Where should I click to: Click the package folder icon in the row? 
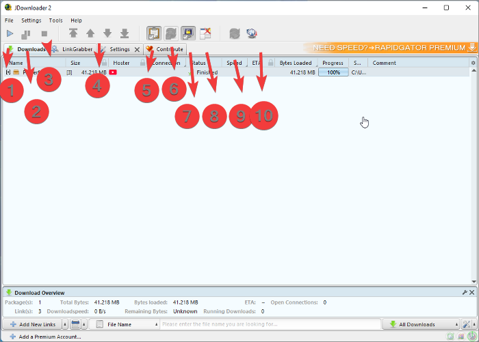(16, 72)
